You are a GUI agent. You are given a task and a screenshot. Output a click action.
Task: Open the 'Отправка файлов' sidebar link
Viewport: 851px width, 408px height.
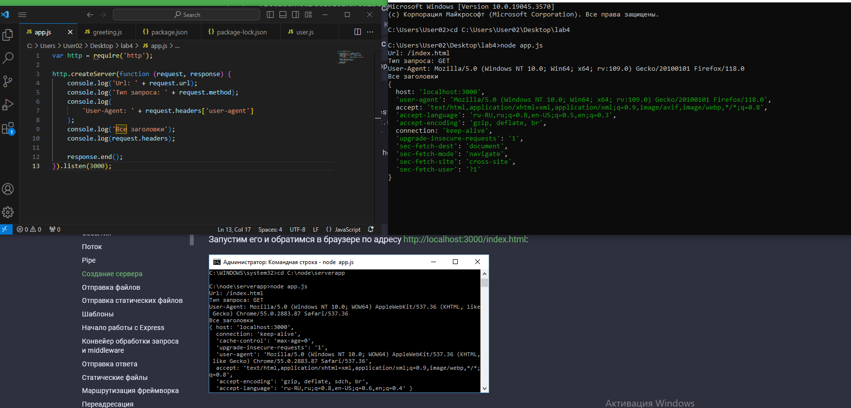[x=111, y=287]
